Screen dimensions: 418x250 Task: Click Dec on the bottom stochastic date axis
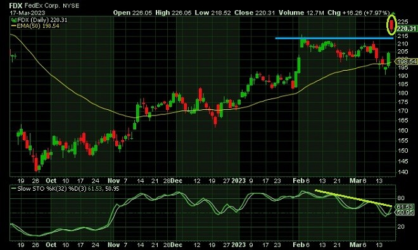[x=177, y=245]
